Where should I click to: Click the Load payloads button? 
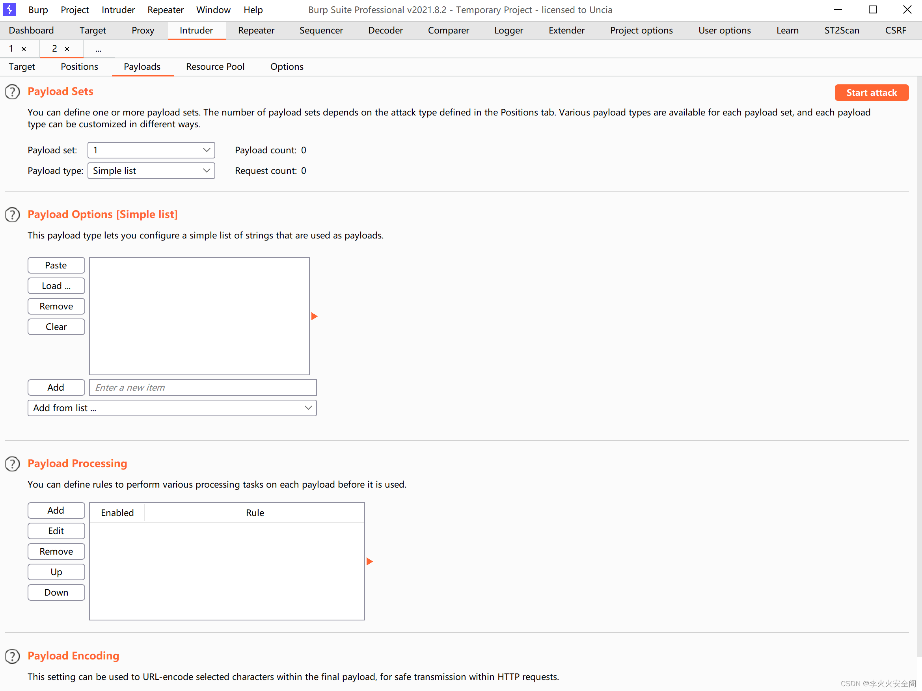coord(56,285)
